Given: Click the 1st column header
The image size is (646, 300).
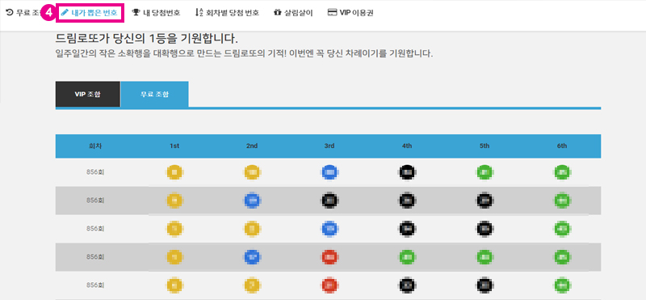Looking at the screenshot, I should click(x=174, y=146).
